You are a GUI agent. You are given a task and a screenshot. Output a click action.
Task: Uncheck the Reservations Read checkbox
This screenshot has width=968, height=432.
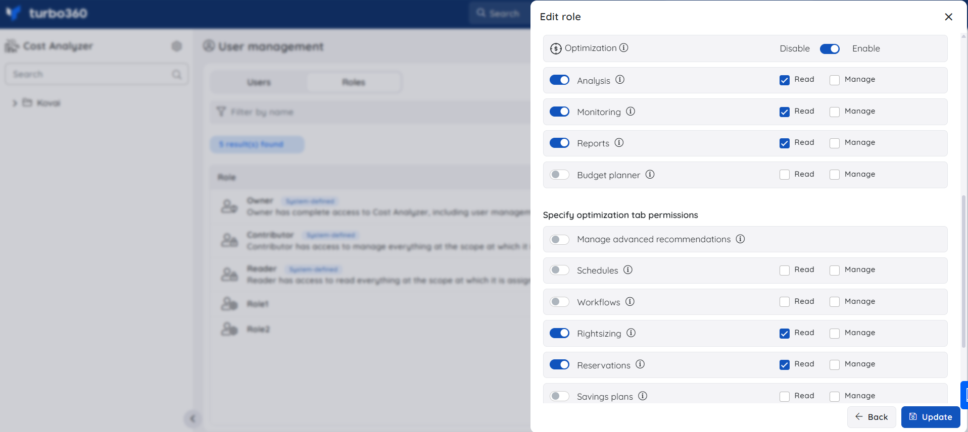[784, 365]
